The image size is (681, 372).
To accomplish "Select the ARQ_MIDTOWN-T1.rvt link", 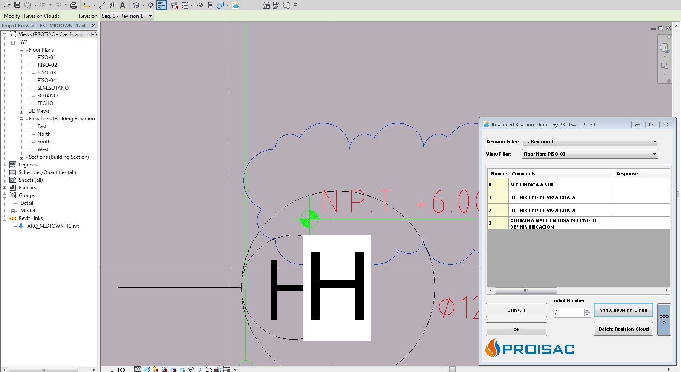I will 53,226.
